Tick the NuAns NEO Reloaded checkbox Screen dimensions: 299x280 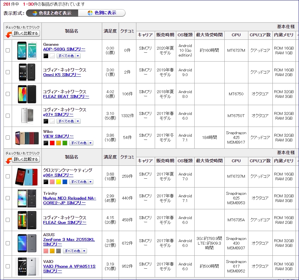pos(8,198)
